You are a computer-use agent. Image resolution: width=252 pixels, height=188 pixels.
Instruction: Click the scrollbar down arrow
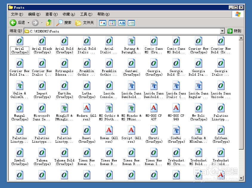241,178
